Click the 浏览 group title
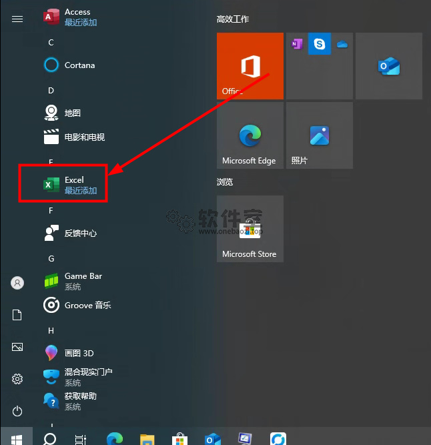This screenshot has width=431, height=445. pyautogui.click(x=225, y=181)
